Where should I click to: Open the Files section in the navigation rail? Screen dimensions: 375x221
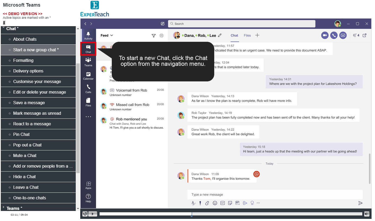[x=88, y=102]
